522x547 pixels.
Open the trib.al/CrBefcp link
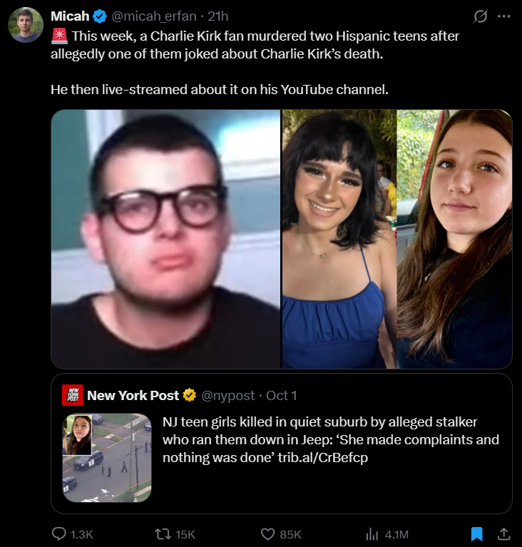(x=323, y=457)
